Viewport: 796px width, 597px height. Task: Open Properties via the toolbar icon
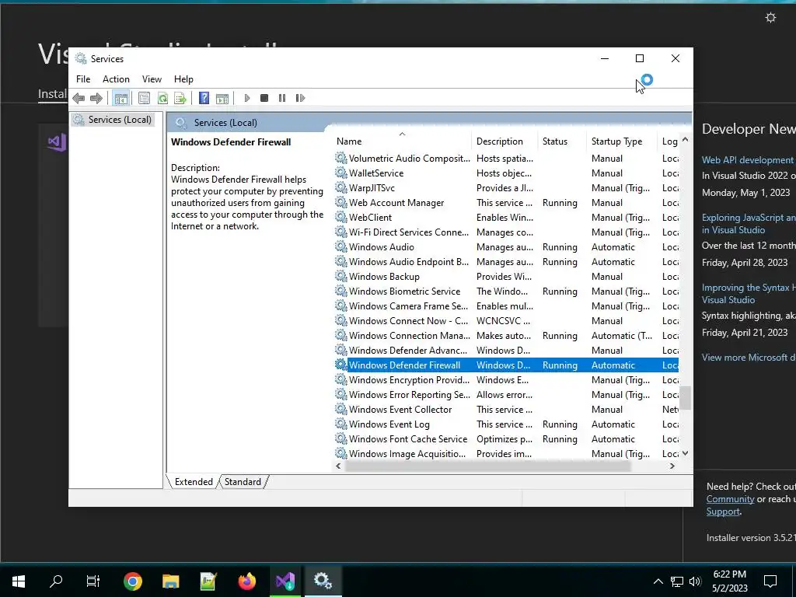click(x=144, y=98)
